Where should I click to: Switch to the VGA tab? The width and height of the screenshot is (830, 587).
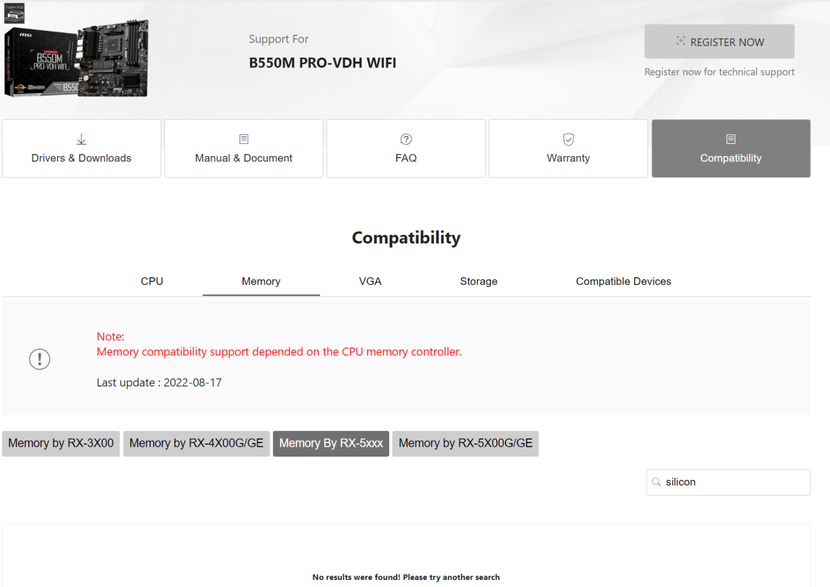pos(370,282)
